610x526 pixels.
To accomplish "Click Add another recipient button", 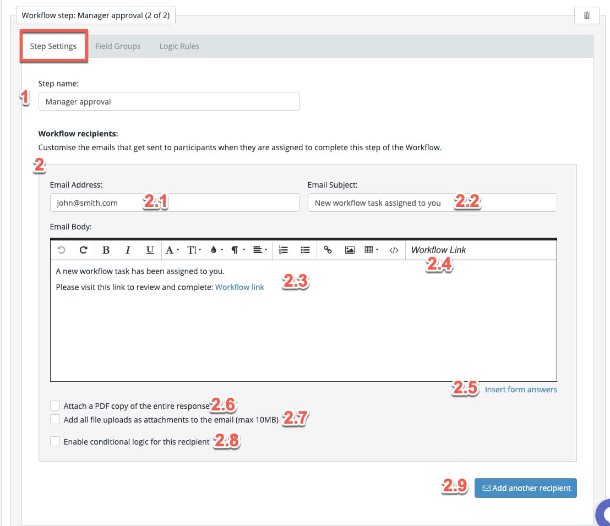I will point(526,488).
